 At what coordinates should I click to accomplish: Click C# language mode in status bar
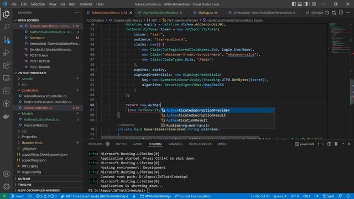coord(316,196)
